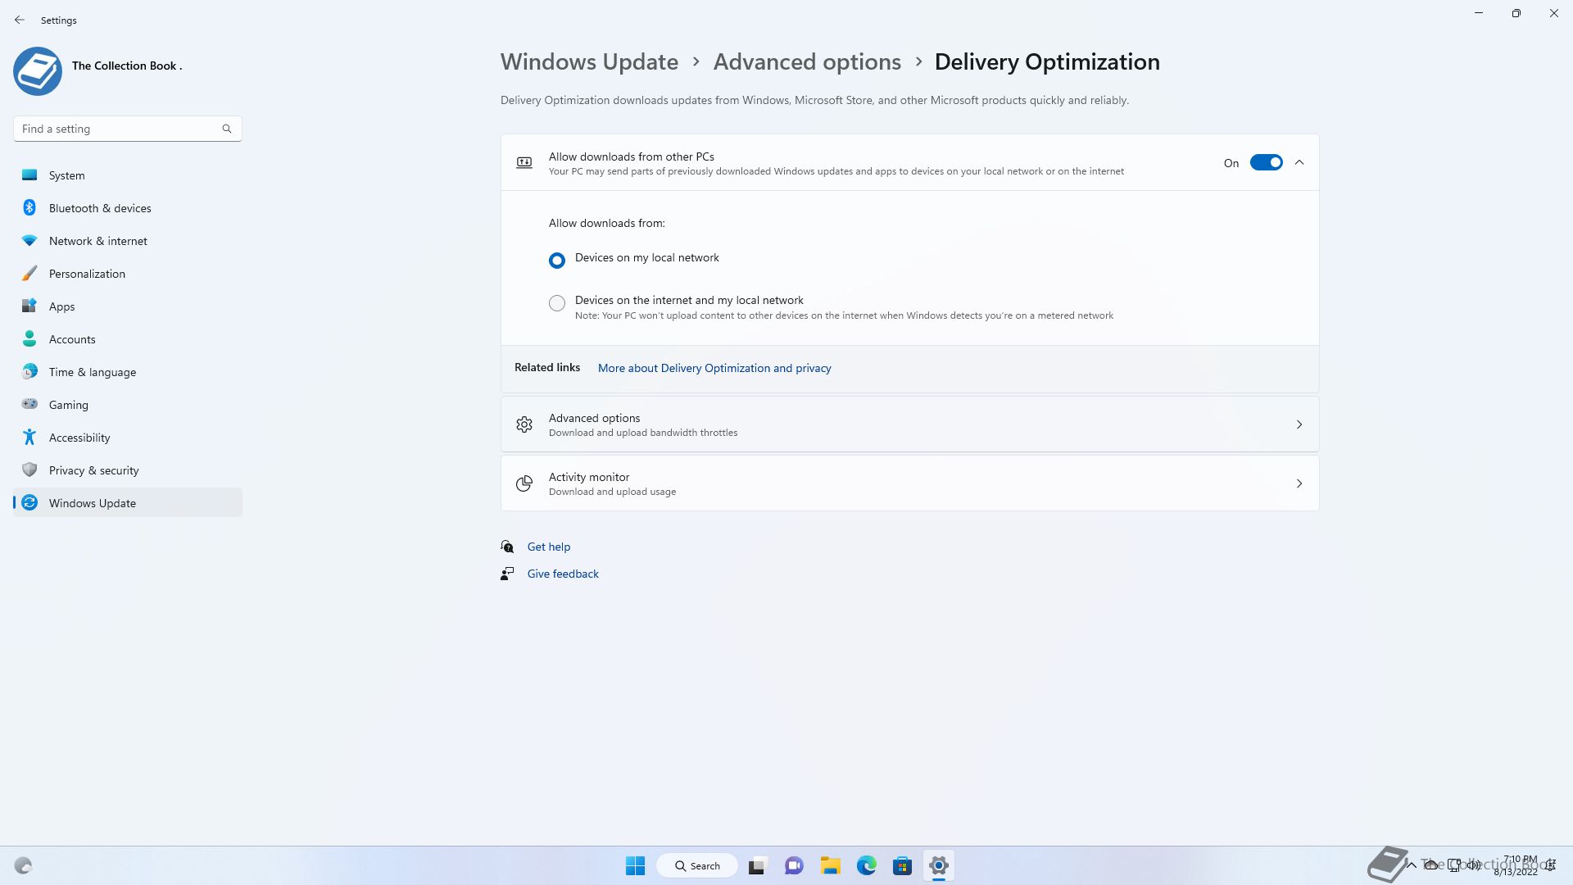Open Privacy & security page
1573x885 pixels.
[x=128, y=470]
